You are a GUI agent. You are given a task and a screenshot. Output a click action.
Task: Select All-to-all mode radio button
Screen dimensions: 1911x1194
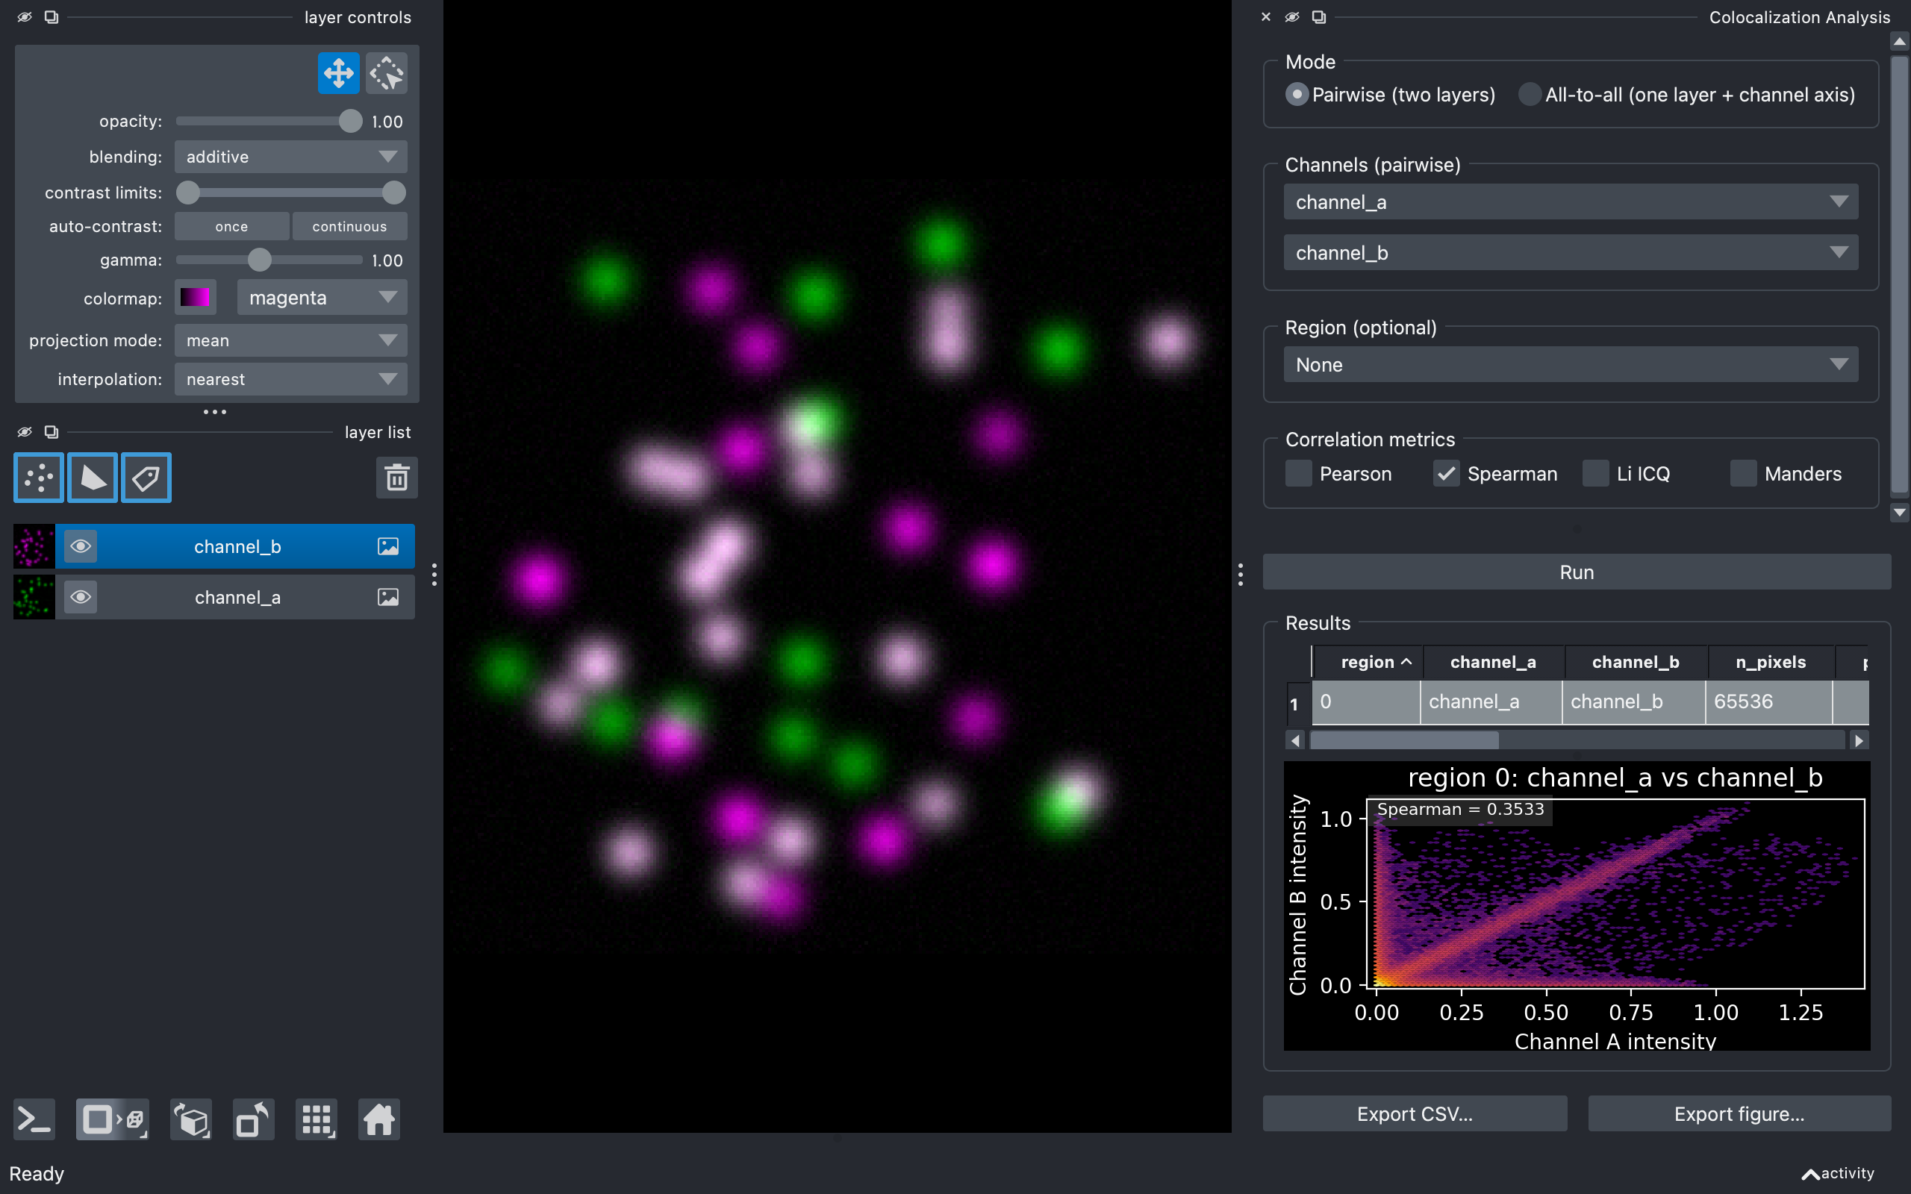coord(1530,95)
